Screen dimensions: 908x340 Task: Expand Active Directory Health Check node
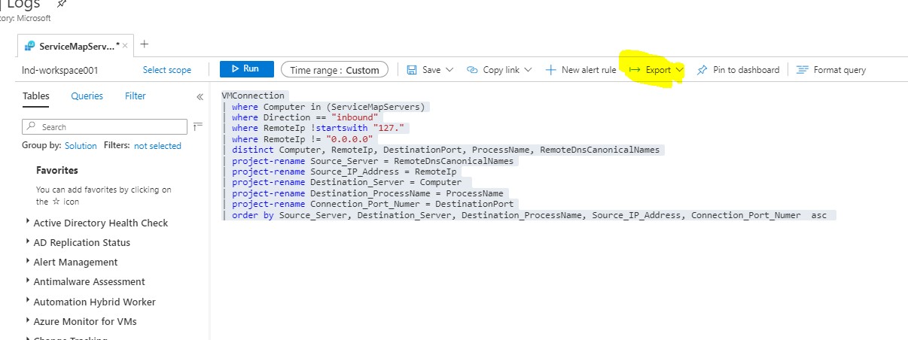pyautogui.click(x=28, y=222)
